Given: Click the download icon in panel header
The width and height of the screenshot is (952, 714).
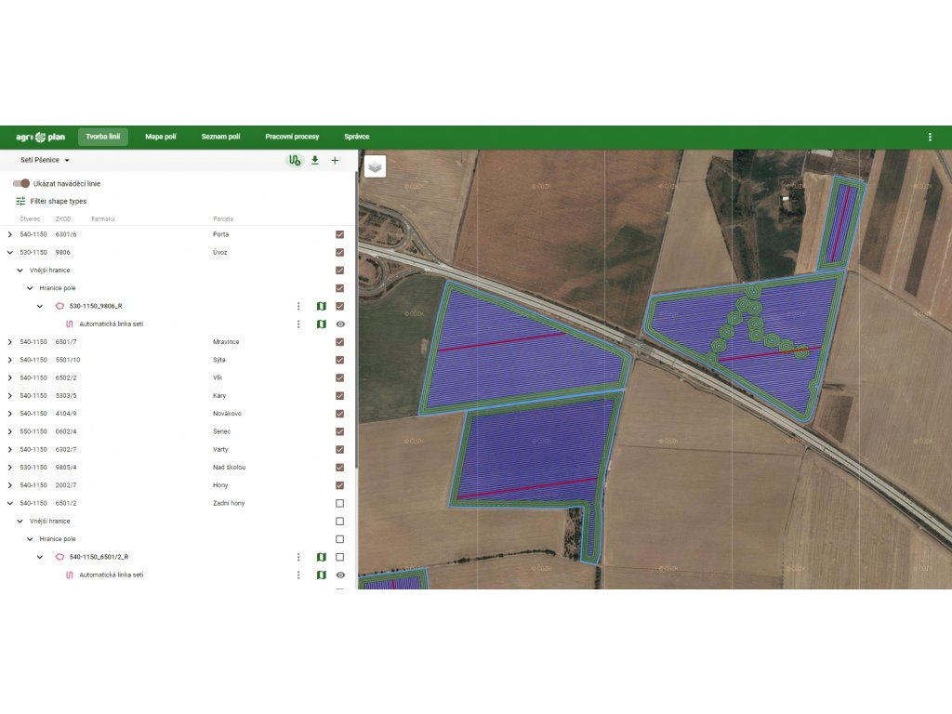Looking at the screenshot, I should [x=315, y=161].
